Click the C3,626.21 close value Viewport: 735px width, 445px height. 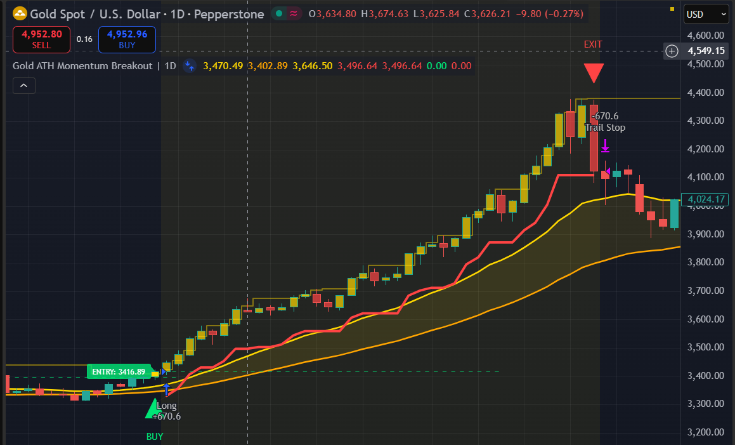tap(487, 14)
